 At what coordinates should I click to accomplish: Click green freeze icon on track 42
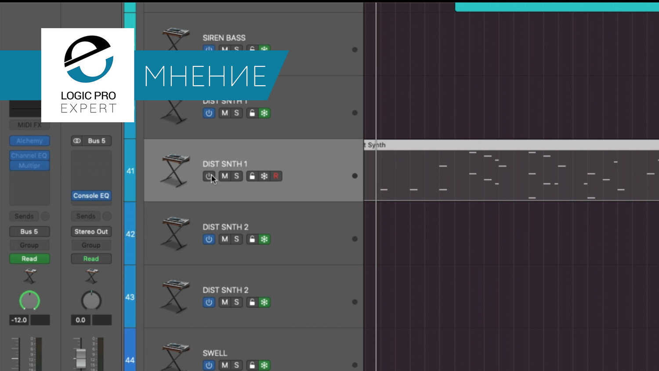pos(264,239)
